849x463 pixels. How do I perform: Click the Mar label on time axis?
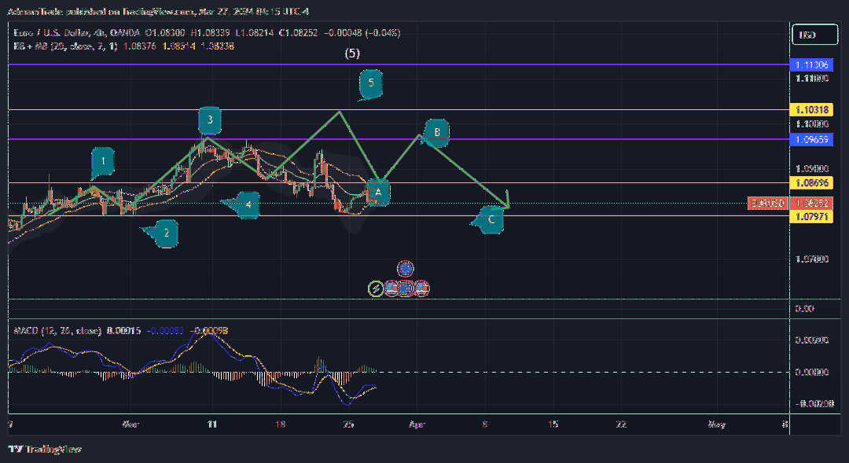pos(130,424)
